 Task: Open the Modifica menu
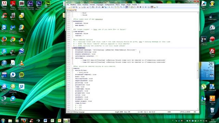pyautogui.click(x=73, y=4)
